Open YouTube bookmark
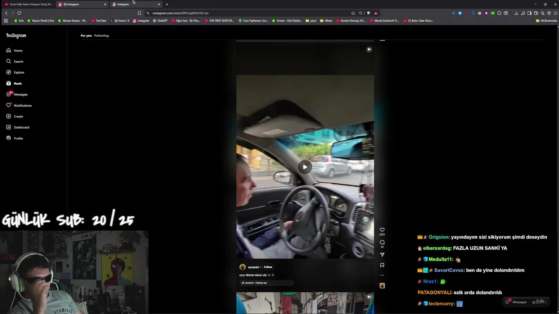This screenshot has height=314, width=559. pos(99,20)
